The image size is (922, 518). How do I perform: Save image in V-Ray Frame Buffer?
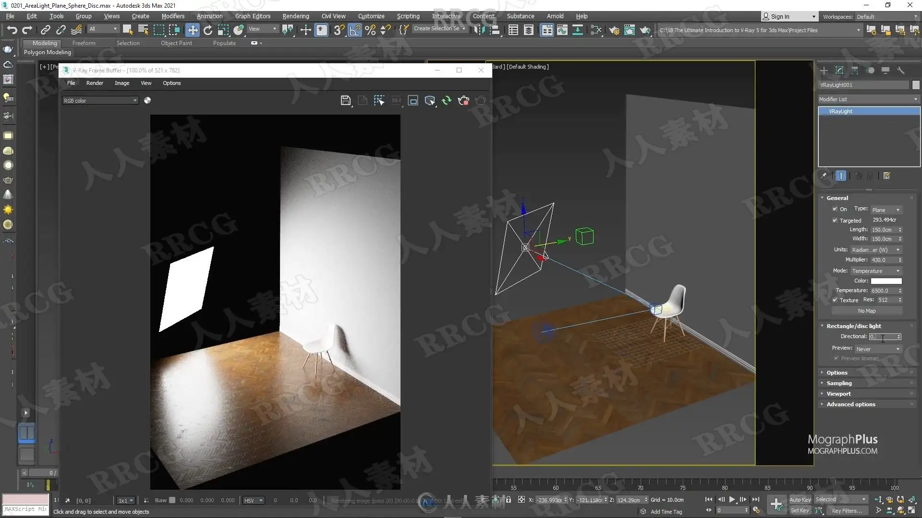coord(345,100)
